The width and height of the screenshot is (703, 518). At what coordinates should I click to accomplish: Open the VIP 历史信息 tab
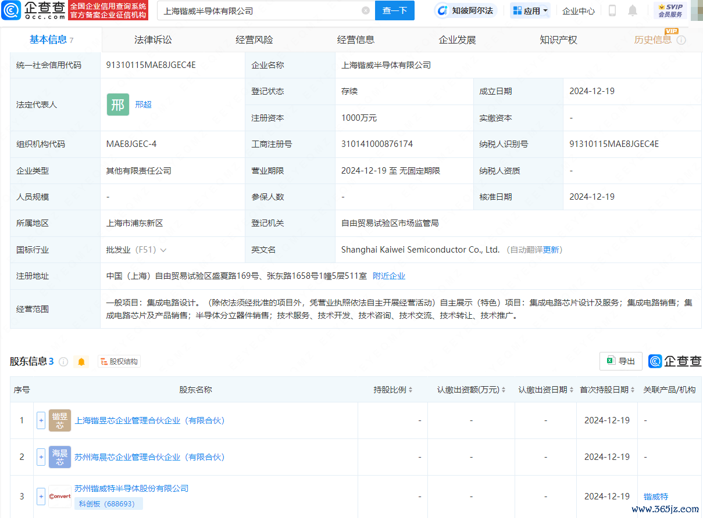click(x=653, y=40)
